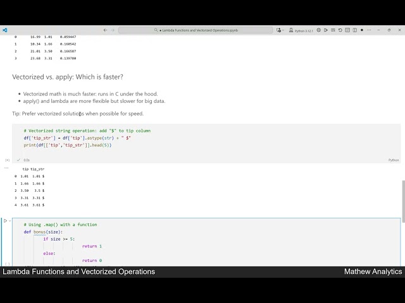Click the '# Using .map() with a function' comment

tap(61, 225)
